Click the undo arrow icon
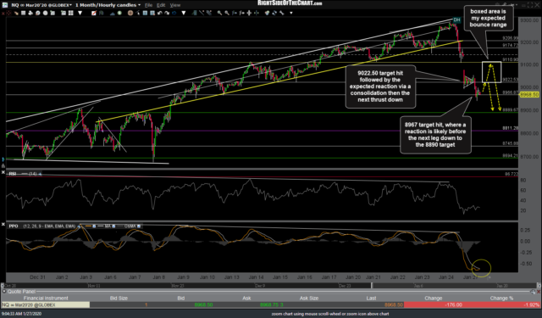Screen dimensions: 542x318 pyautogui.click(x=160, y=13)
